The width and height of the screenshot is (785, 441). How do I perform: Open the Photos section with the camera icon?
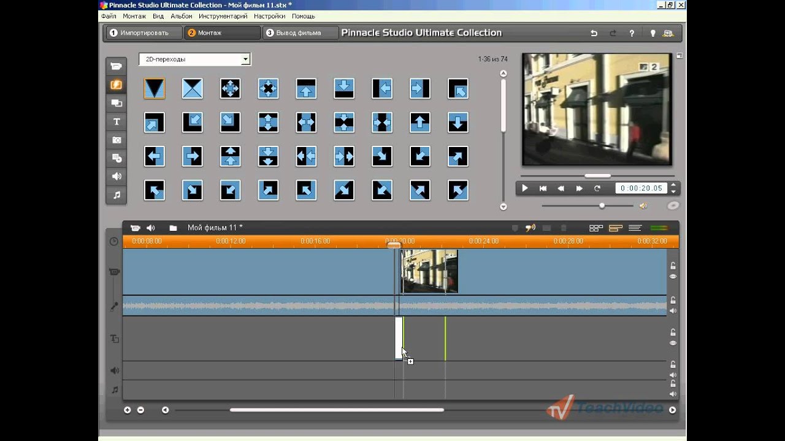tap(116, 140)
